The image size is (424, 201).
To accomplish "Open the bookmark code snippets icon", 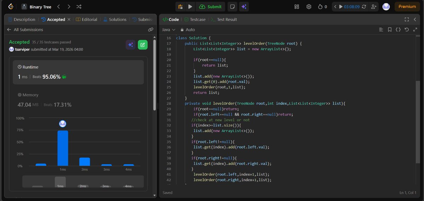I will coord(390,30).
